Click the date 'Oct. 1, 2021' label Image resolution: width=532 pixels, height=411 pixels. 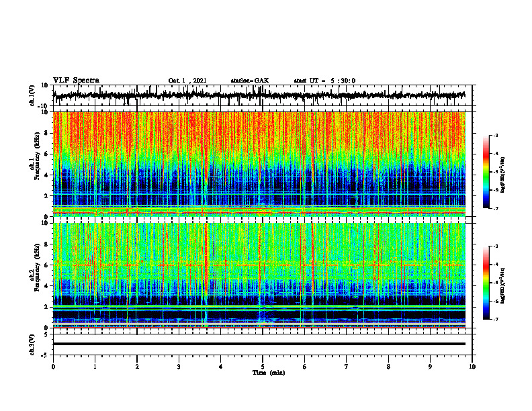187,81
